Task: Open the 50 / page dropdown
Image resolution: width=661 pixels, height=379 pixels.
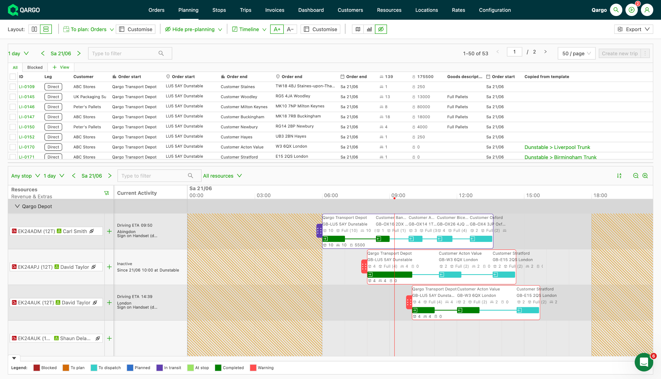Action: (576, 53)
